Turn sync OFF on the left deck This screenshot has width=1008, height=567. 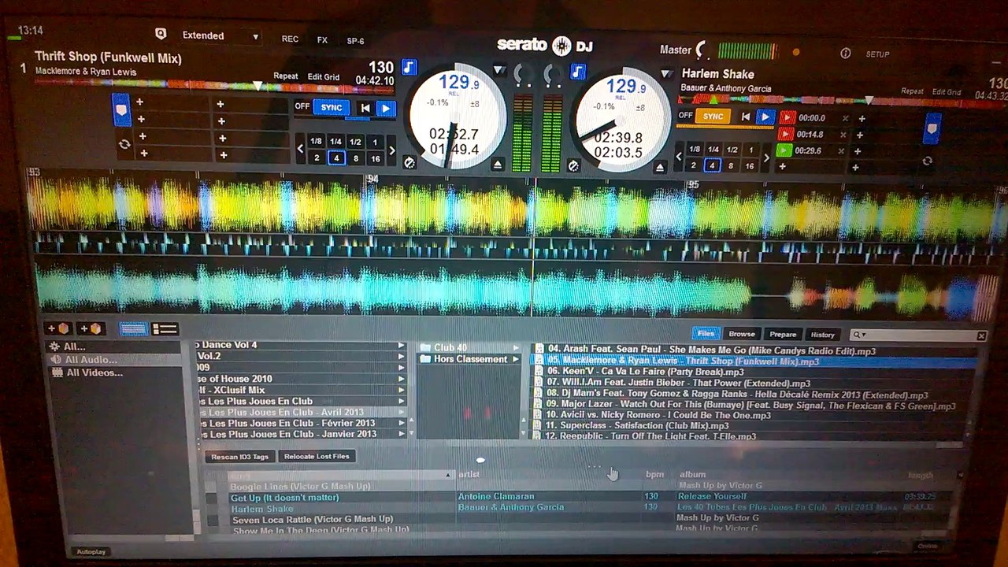coord(302,106)
